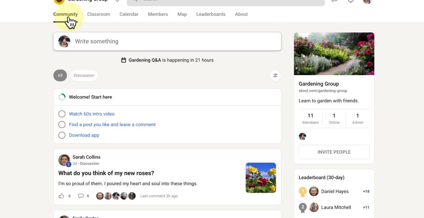Click Laura Mitchell's leaderboard avatar
The width and height of the screenshot is (424, 218).
[x=314, y=207]
